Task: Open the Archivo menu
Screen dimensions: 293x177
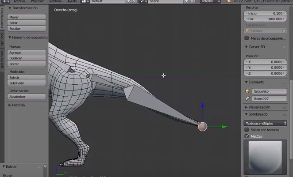Action: point(19,2)
